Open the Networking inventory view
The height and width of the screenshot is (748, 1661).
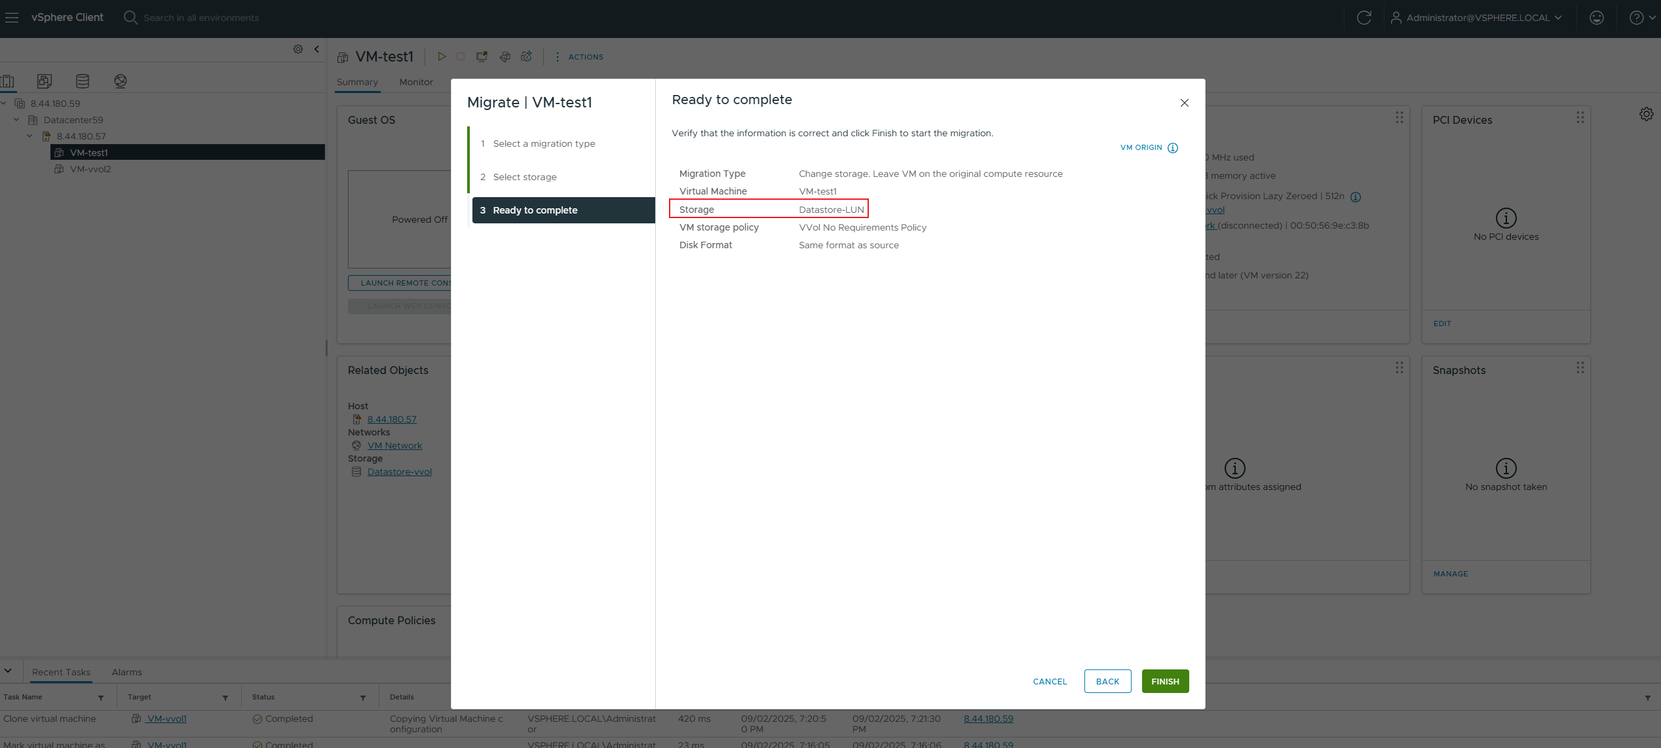[121, 81]
